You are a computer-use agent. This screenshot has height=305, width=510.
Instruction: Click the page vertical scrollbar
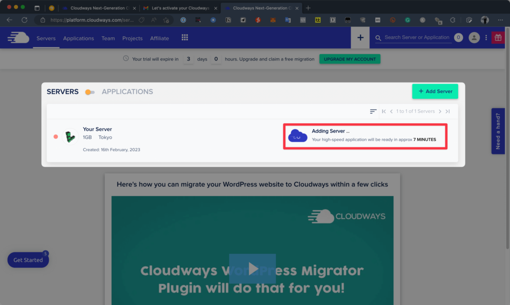point(508,140)
